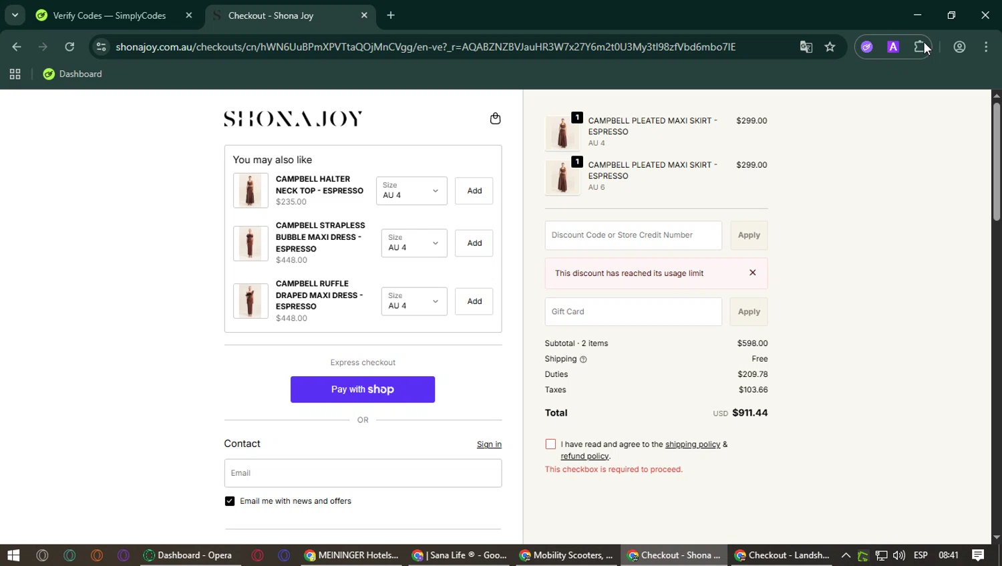Click the Total amount $911.44
The image size is (1002, 566).
749,413
